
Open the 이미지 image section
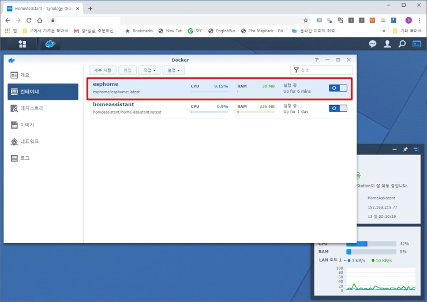coord(43,125)
